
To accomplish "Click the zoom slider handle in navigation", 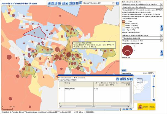I will pyautogui.click(x=153, y=86).
